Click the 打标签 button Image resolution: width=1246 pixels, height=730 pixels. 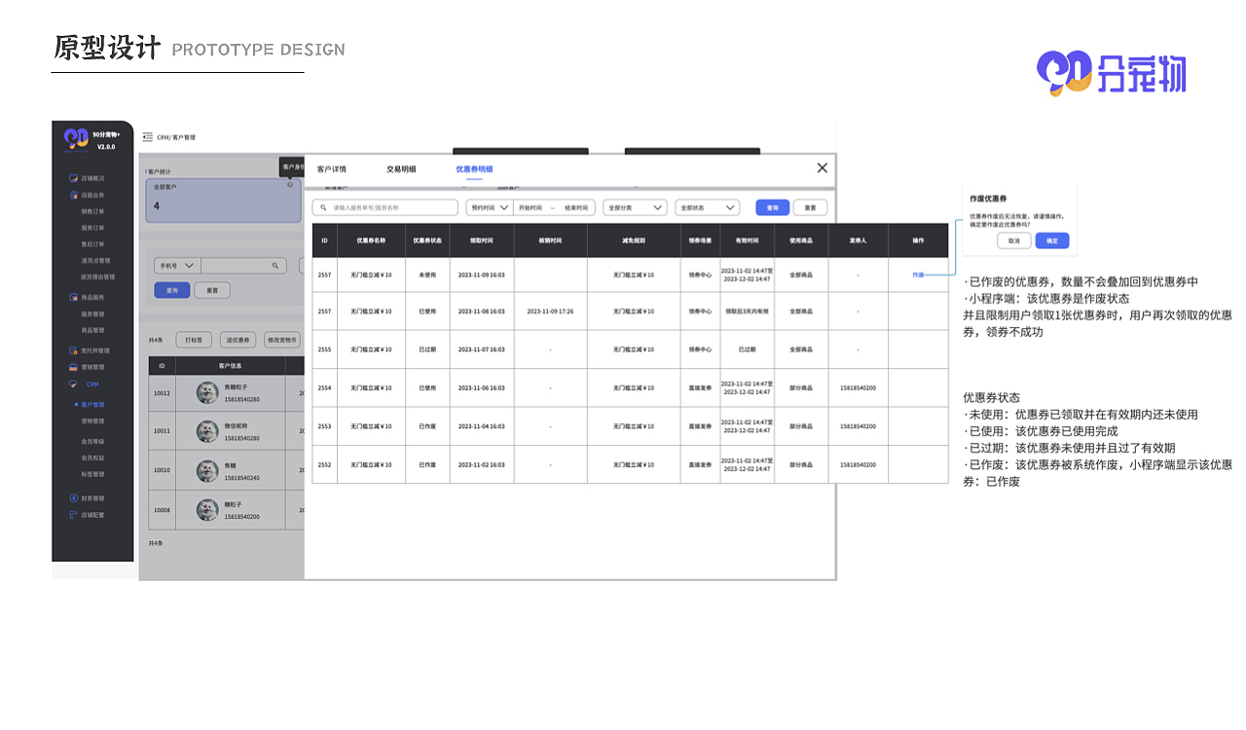[194, 340]
